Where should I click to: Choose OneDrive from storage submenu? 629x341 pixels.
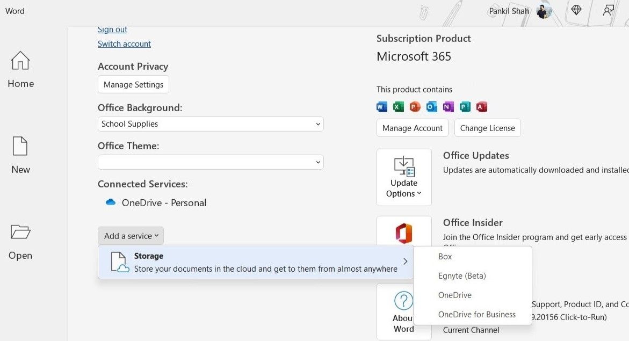[455, 295]
